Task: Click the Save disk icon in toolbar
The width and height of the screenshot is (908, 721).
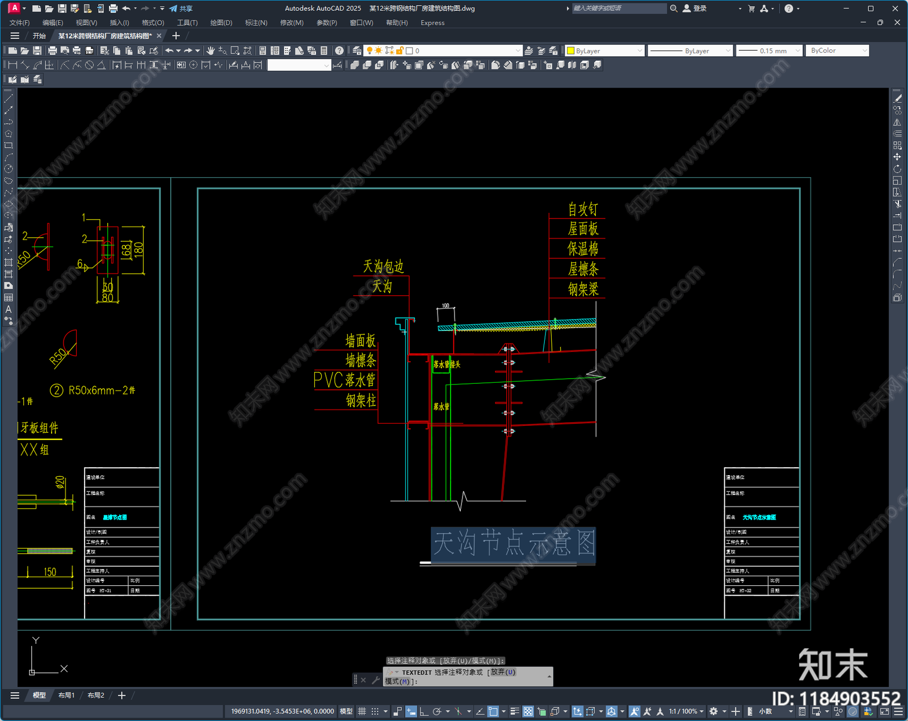Action: 37,51
